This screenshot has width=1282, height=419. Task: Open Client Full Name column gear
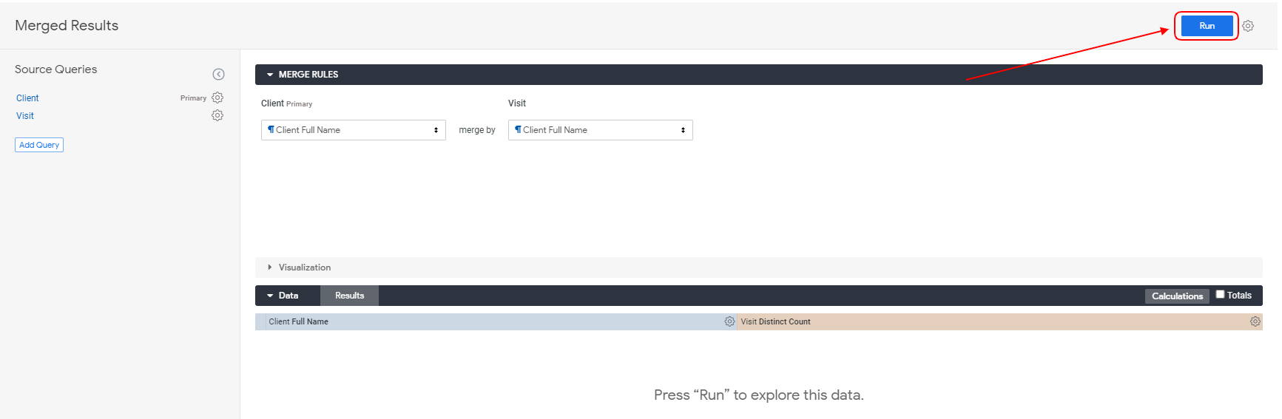(729, 321)
